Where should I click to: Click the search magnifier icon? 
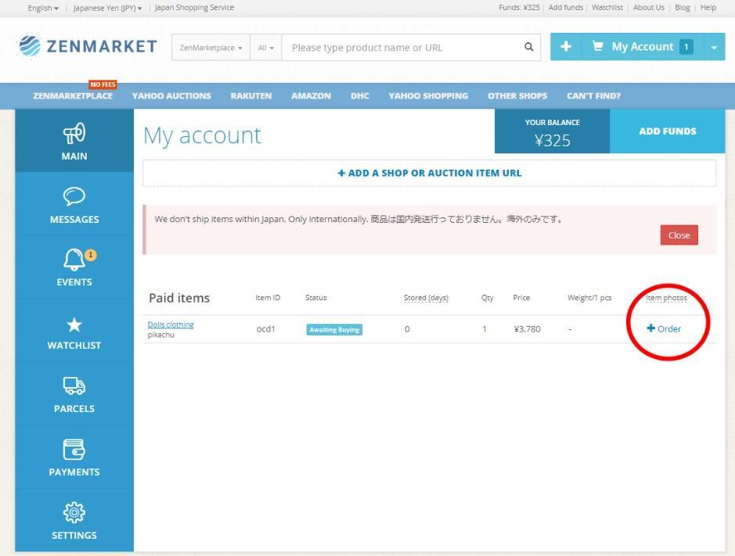point(529,47)
